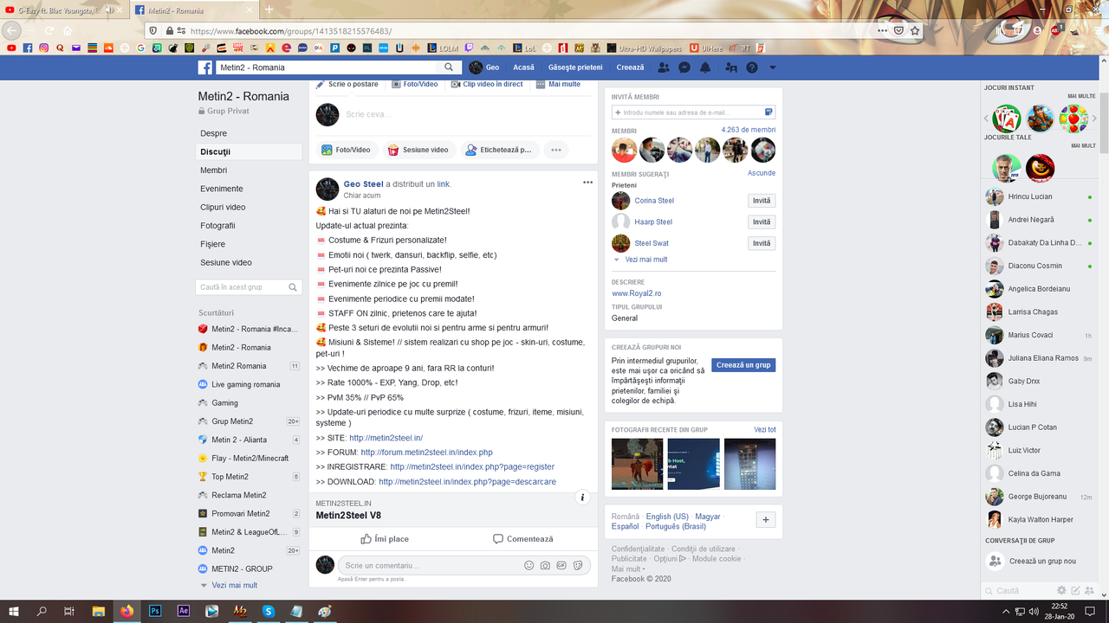Open Windows Start menu
This screenshot has width=1109, height=623.
[x=14, y=611]
